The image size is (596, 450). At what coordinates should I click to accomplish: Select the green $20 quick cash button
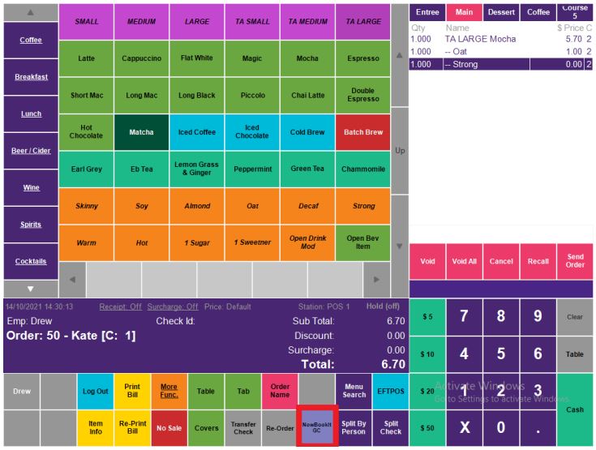(427, 391)
